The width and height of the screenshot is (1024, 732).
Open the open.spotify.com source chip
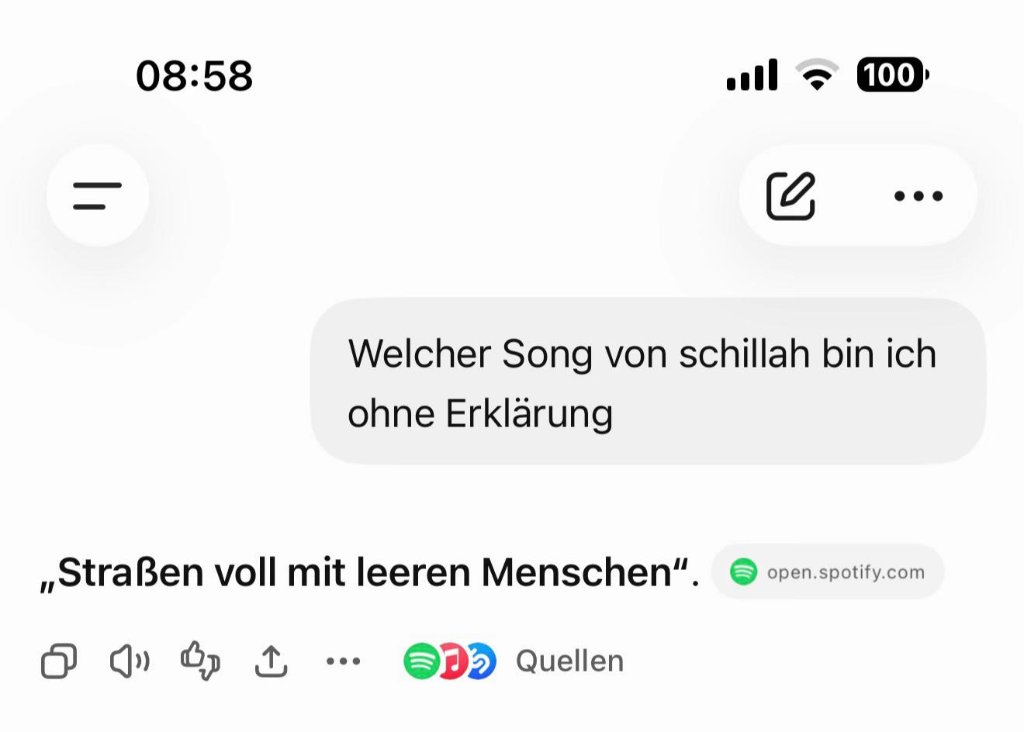[x=828, y=572]
